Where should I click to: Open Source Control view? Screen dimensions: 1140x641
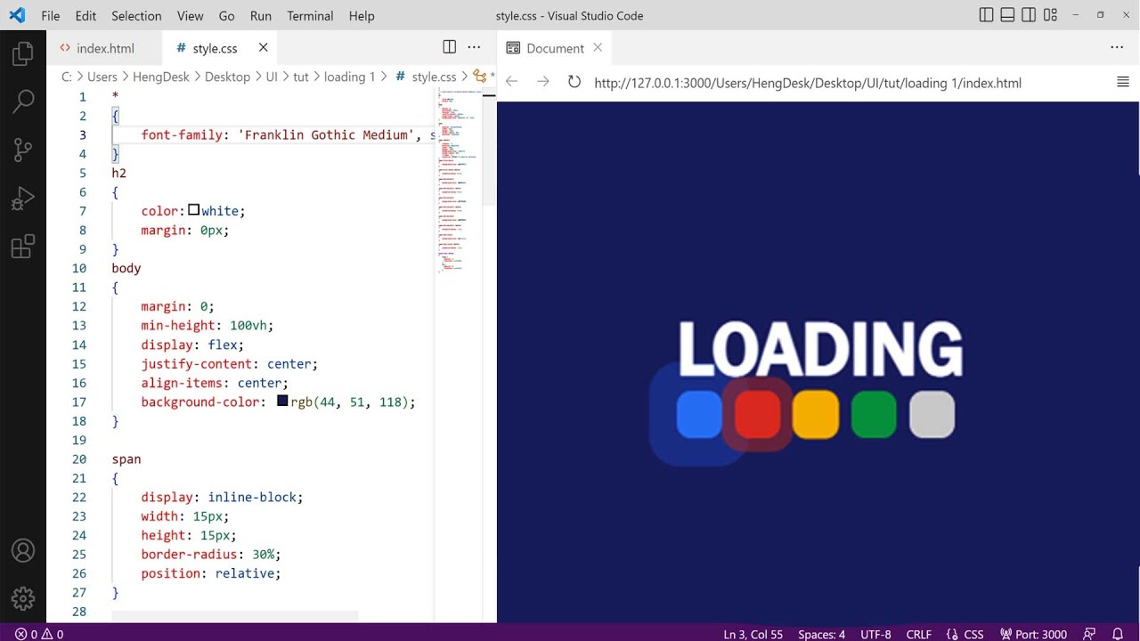tap(23, 150)
